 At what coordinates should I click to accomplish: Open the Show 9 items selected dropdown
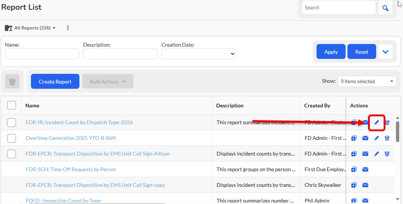(x=367, y=81)
